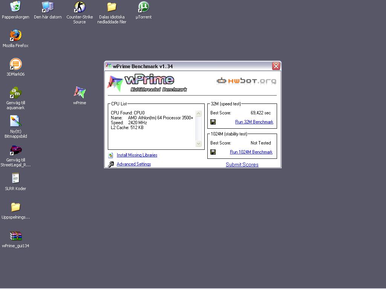The height and width of the screenshot is (289, 386).
Task: Click the Install Missing Libraries page icon
Action: pos(111,155)
